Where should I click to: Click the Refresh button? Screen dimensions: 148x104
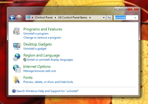pos(109,18)
